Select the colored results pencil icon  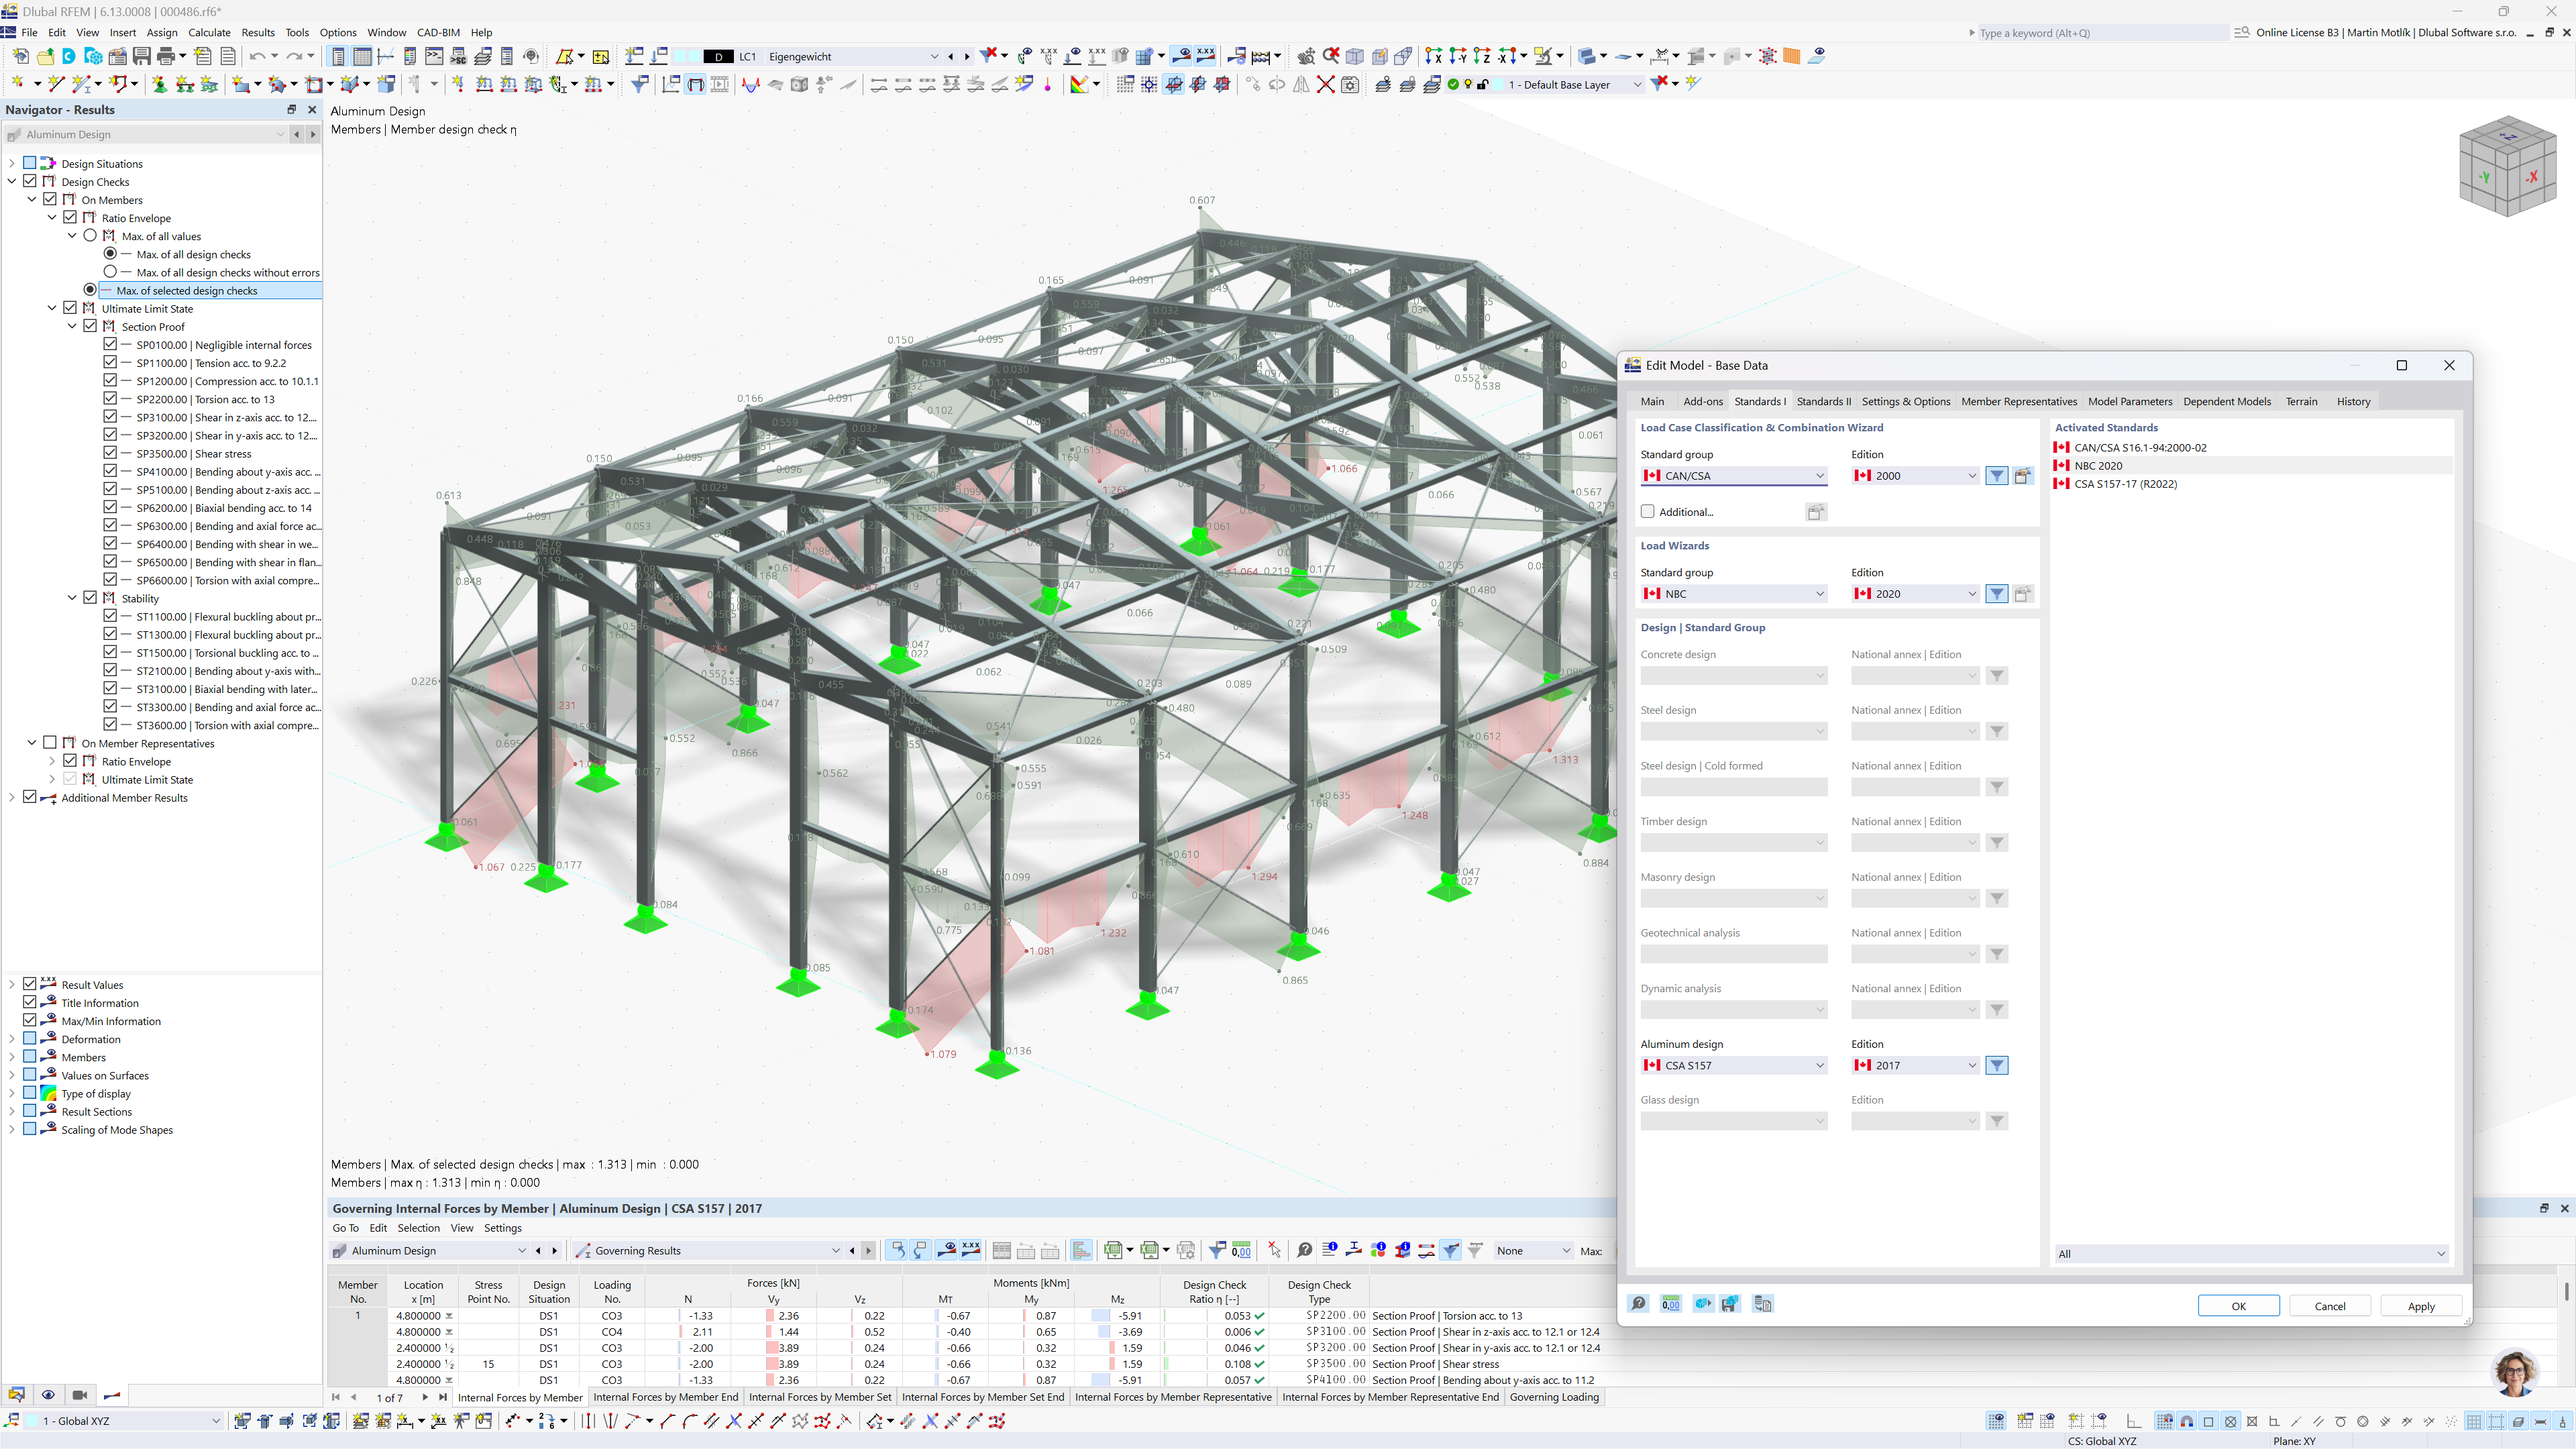click(x=1081, y=84)
